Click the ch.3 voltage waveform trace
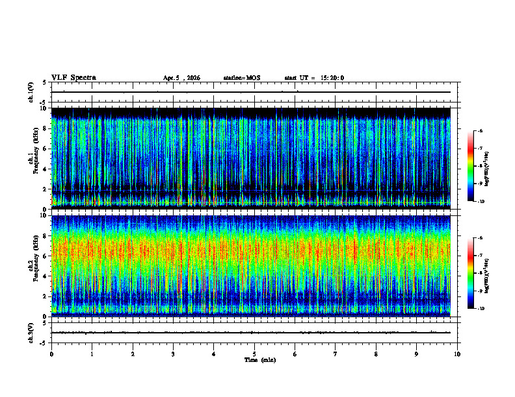The image size is (515, 397). [x=250, y=333]
